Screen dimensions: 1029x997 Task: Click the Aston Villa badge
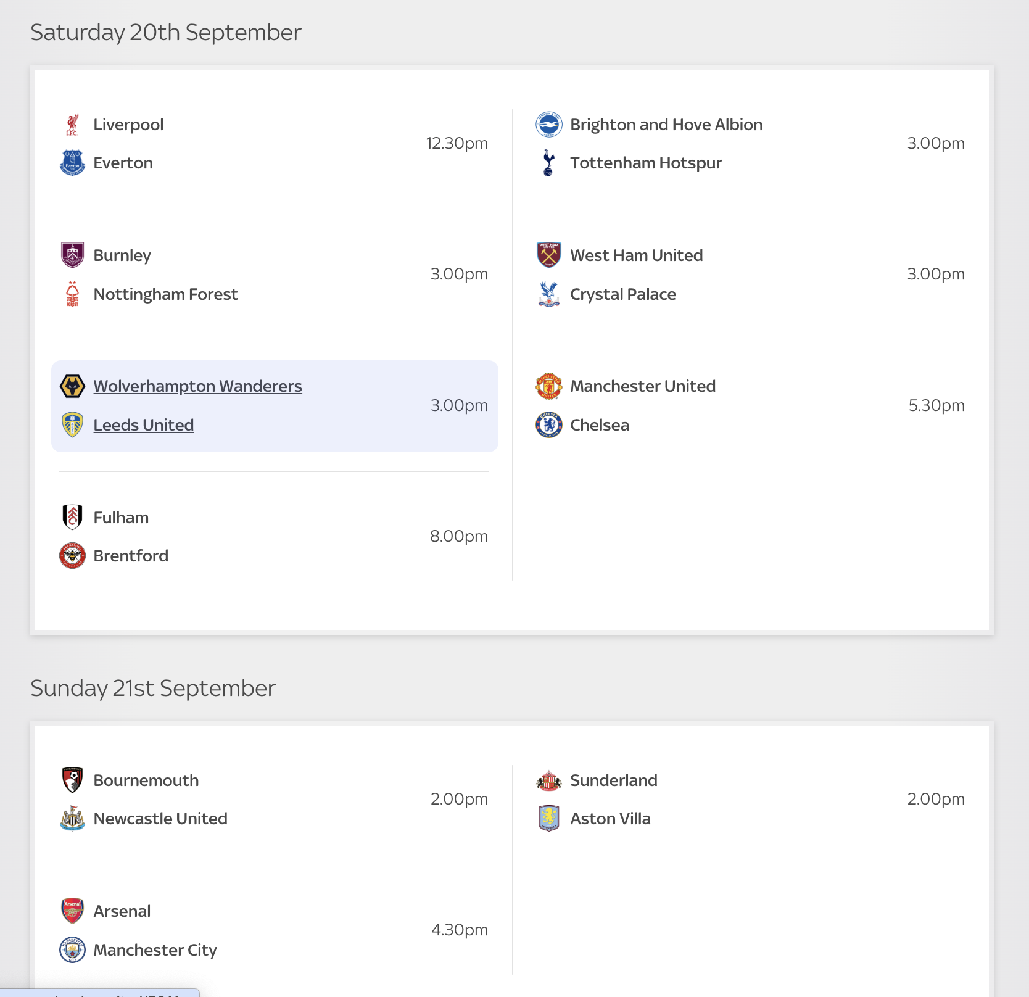(548, 819)
